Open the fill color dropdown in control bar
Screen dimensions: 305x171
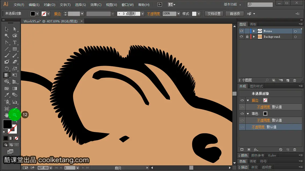(37, 14)
